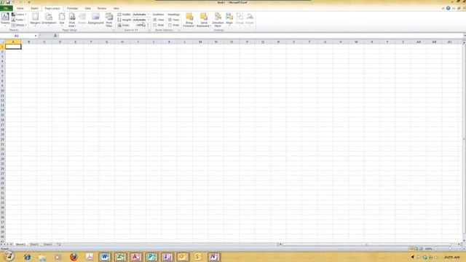Click Send Backward button
The image size is (466, 262).
(x=204, y=20)
